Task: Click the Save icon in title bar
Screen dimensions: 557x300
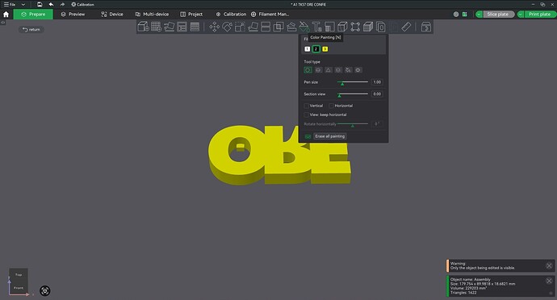Action: (40, 4)
